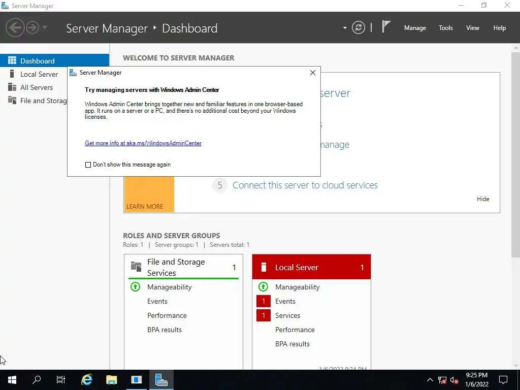Click the muted volume tray icon
520x390 pixels.
point(454,380)
